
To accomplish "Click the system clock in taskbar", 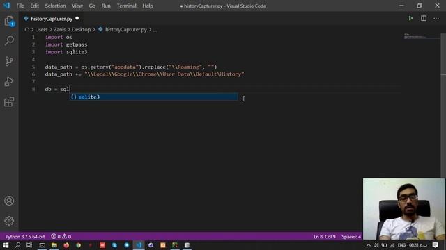I will (418, 245).
